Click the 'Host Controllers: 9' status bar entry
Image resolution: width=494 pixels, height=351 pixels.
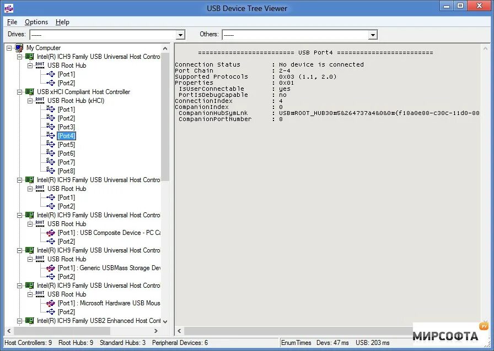28,343
